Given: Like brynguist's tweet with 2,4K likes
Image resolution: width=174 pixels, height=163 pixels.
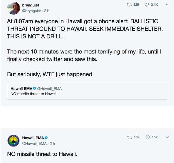Looking at the screenshot, I should click(x=146, y=5).
